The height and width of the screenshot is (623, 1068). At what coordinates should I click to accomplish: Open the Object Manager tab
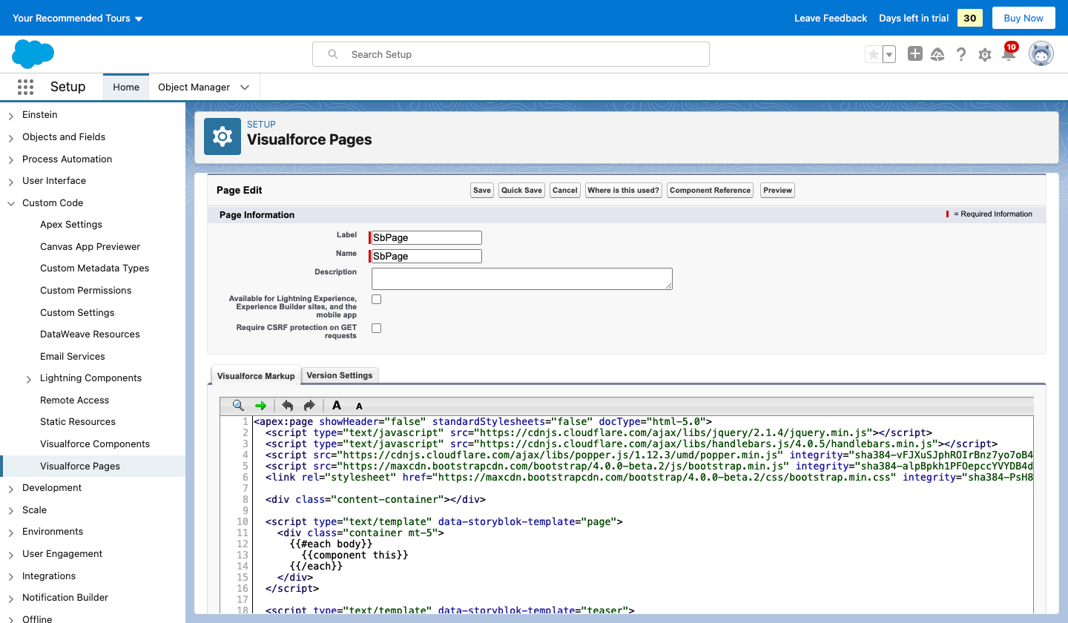pyautogui.click(x=194, y=87)
